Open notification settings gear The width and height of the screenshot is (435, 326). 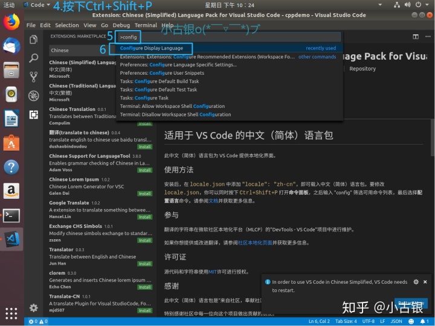click(416, 282)
